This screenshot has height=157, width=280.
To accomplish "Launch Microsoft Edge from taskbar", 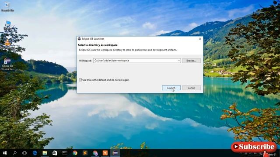I will (x=35, y=153).
